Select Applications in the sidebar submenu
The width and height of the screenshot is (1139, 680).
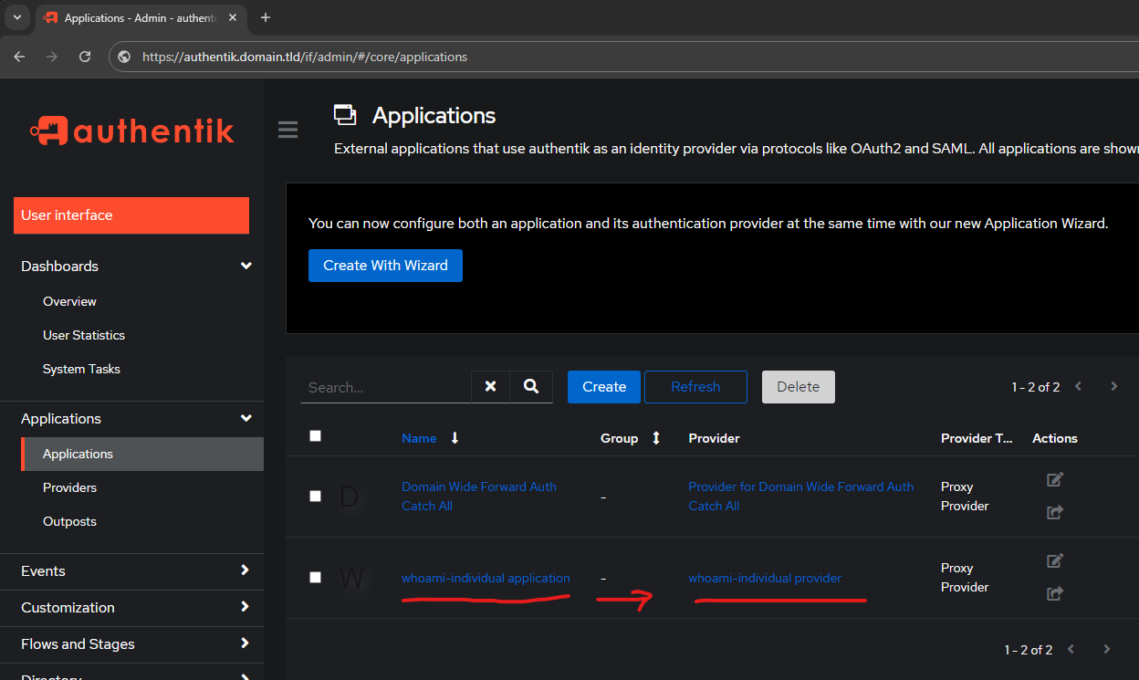(x=141, y=454)
